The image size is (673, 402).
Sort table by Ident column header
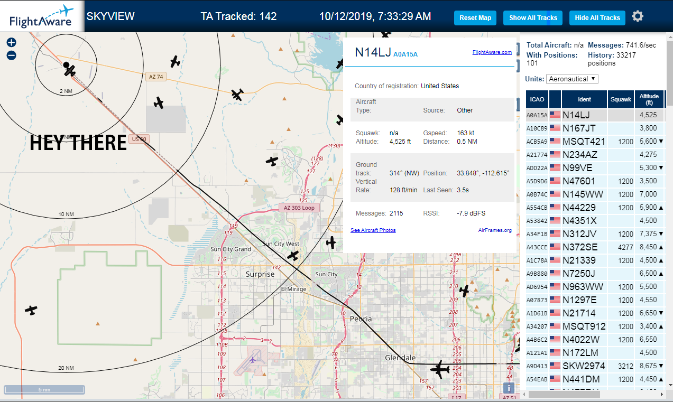(584, 99)
